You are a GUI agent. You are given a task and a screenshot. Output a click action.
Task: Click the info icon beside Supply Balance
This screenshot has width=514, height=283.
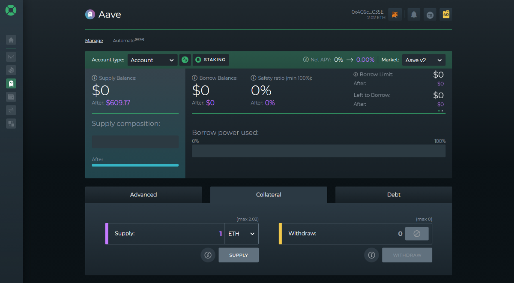pyautogui.click(x=95, y=78)
